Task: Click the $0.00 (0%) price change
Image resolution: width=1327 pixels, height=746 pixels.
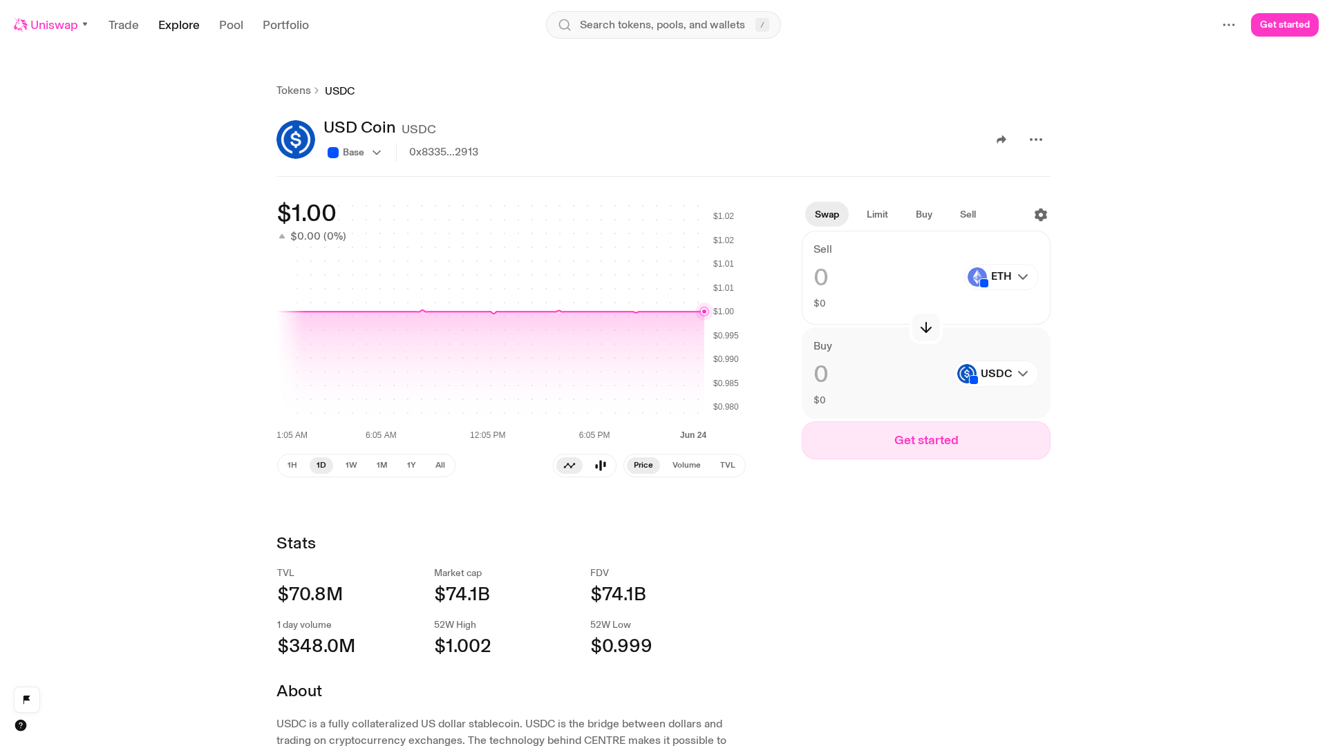Action: point(318,236)
